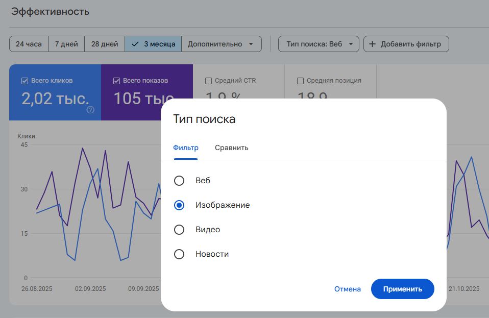
Task: Apply the search type filter
Action: click(x=402, y=289)
